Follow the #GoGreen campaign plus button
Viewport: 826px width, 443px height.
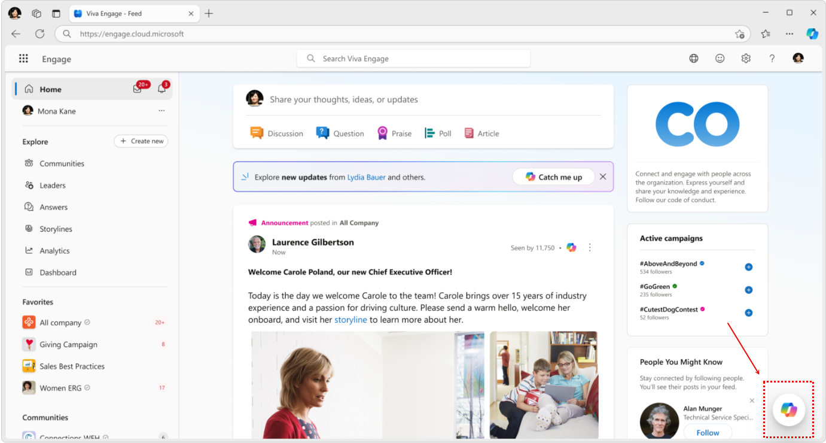pyautogui.click(x=748, y=290)
